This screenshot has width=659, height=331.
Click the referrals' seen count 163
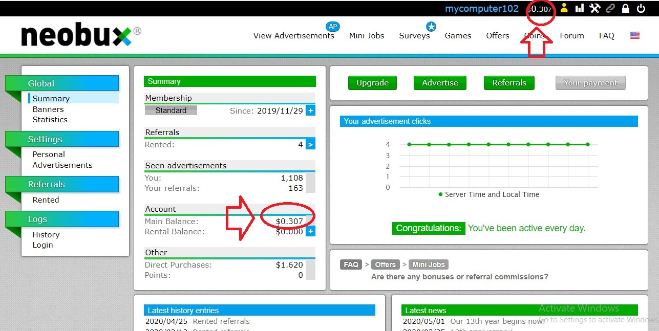(296, 188)
